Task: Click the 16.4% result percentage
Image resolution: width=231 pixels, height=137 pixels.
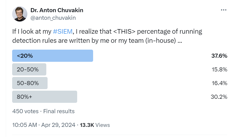Action: coord(219,83)
